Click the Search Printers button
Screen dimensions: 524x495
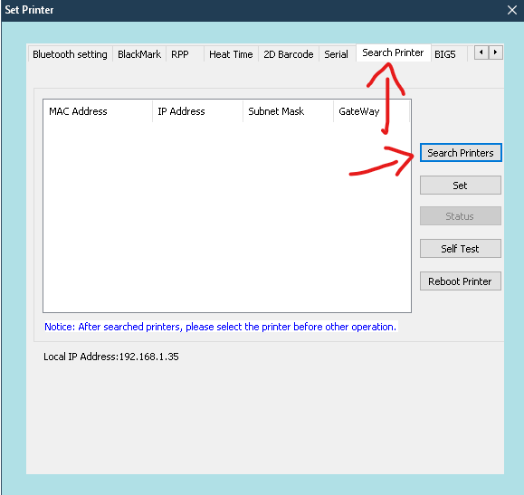click(461, 153)
